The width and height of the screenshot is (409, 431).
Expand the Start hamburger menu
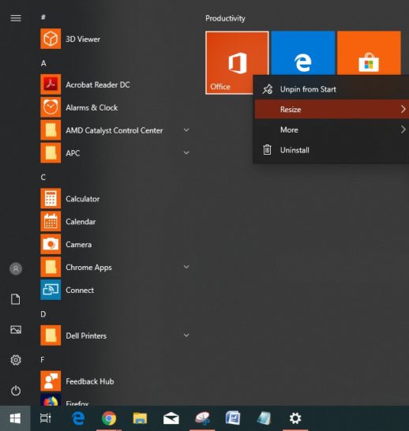tap(16, 18)
